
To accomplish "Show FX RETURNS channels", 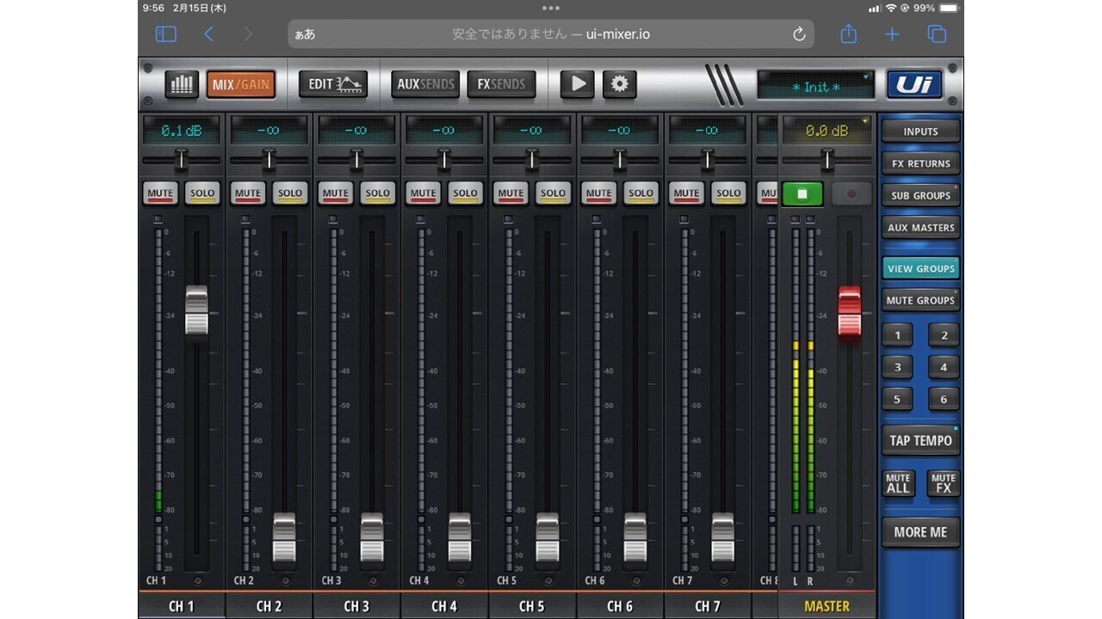I will point(920,163).
